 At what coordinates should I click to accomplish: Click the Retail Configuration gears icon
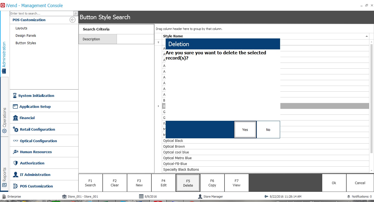click(16, 129)
